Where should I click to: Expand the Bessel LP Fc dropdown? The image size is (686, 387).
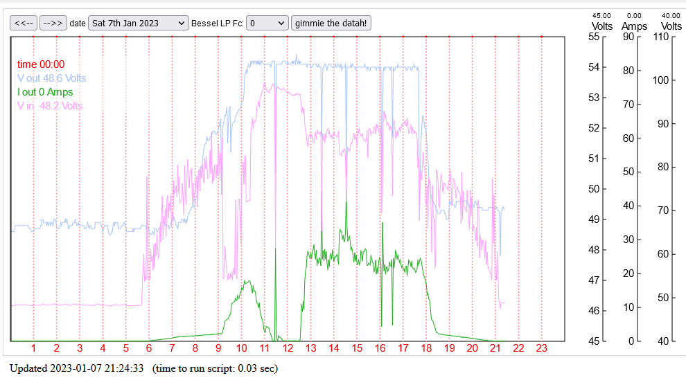[267, 23]
